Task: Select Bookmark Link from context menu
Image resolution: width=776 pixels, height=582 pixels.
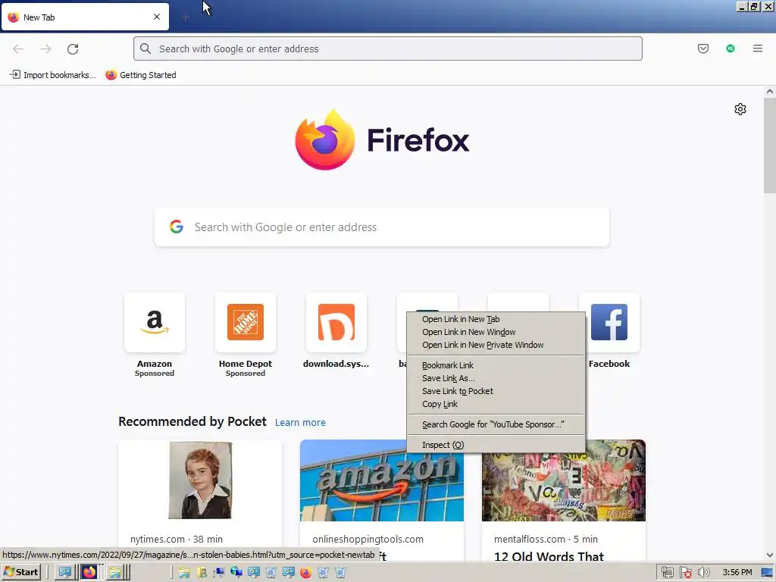Action: (496, 365)
